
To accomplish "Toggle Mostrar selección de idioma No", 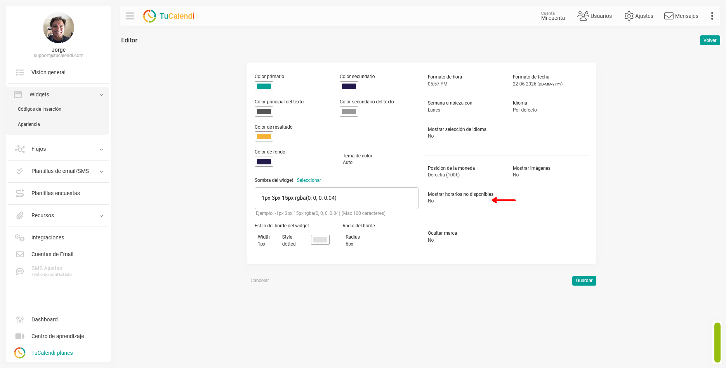I will point(431,136).
